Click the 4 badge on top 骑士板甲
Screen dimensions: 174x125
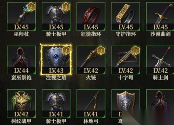pos(66,7)
